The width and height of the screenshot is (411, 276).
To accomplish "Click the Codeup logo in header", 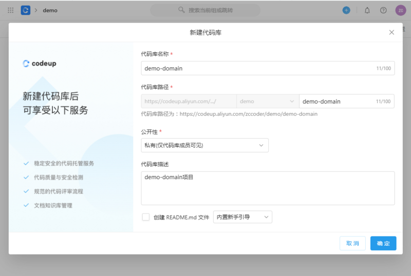I will tap(25, 10).
